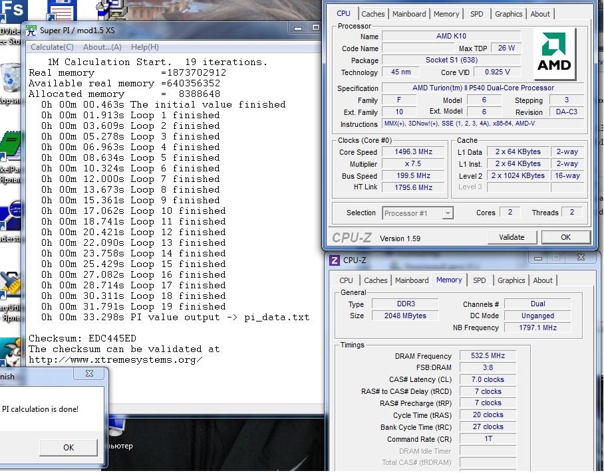
Task: Switch to Caches tab in upper CPU-Z
Action: click(x=373, y=14)
